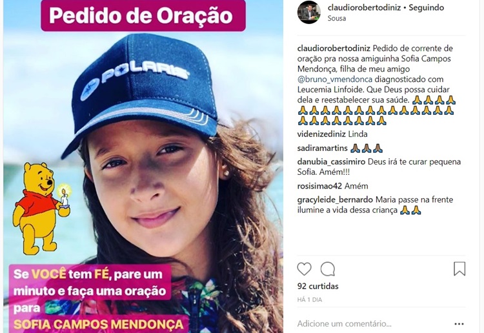Click the Winnie the Pooh sticker
This screenshot has height=333, width=484.
[42, 208]
